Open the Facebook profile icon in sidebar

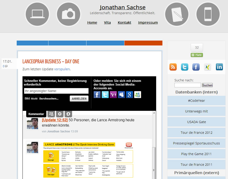196,67
